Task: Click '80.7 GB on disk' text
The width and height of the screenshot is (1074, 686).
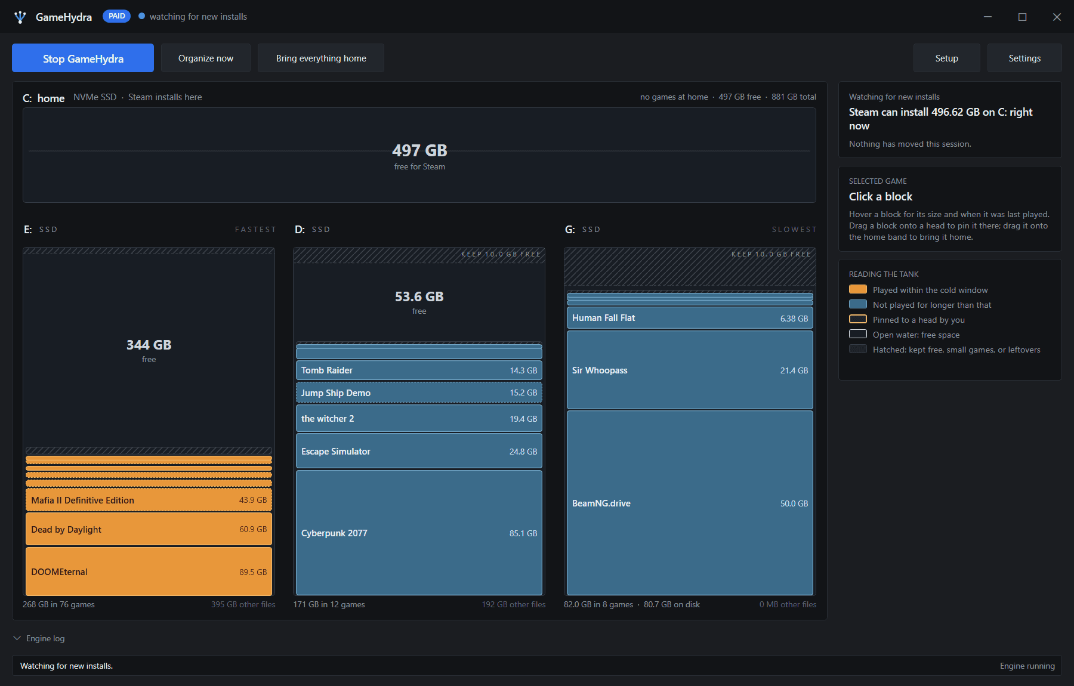Action: [672, 604]
